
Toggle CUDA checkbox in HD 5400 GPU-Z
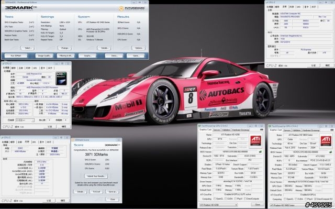pos(296,199)
